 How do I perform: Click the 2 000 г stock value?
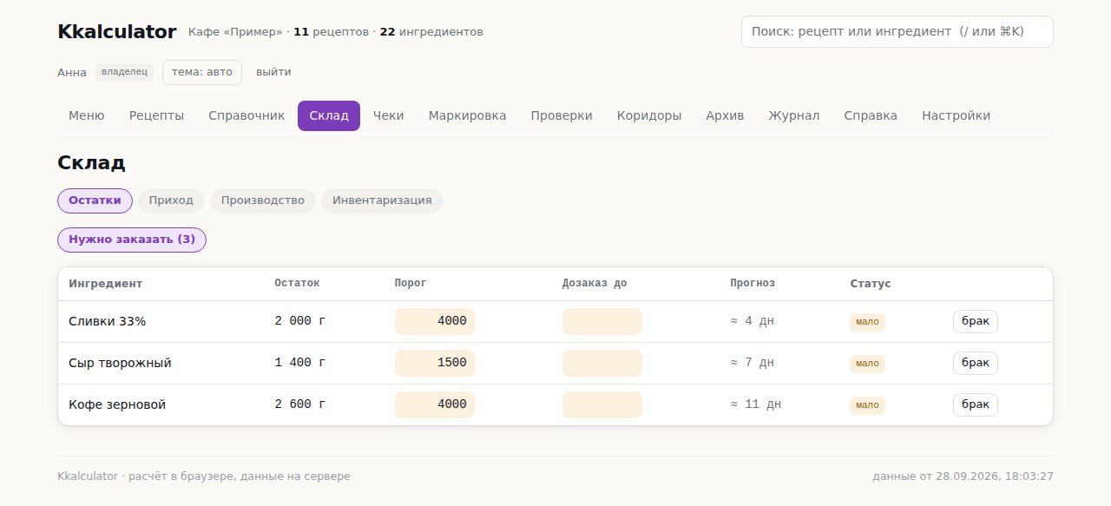(x=300, y=321)
